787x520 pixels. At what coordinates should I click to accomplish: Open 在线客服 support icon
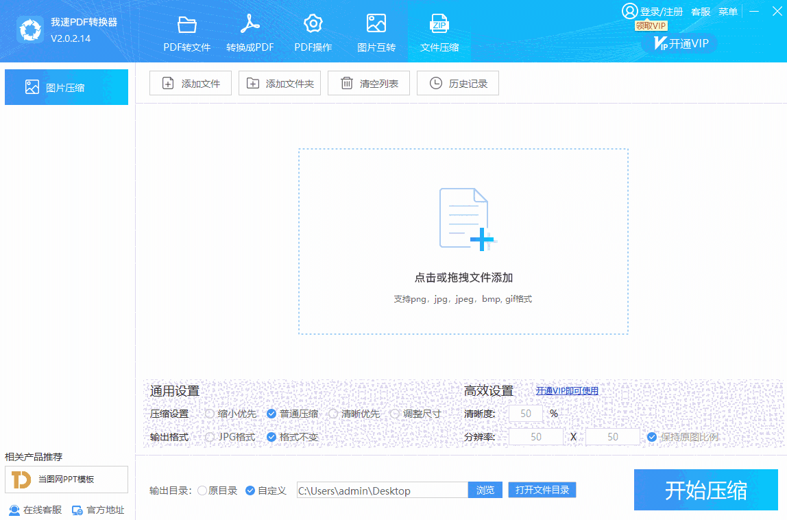[14, 510]
